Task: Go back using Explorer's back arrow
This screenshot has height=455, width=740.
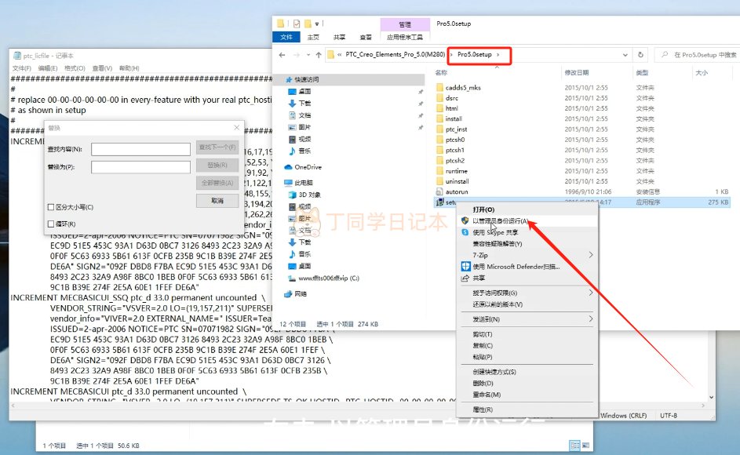Action: [x=282, y=55]
